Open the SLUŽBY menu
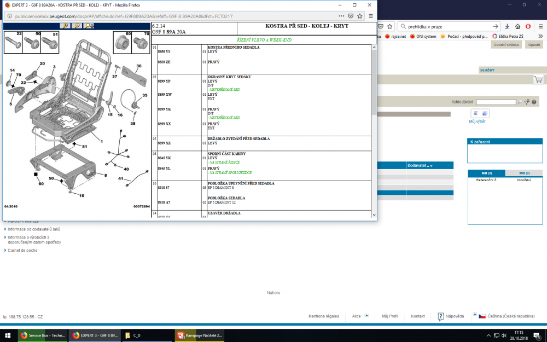547x342 pixels. point(487,70)
